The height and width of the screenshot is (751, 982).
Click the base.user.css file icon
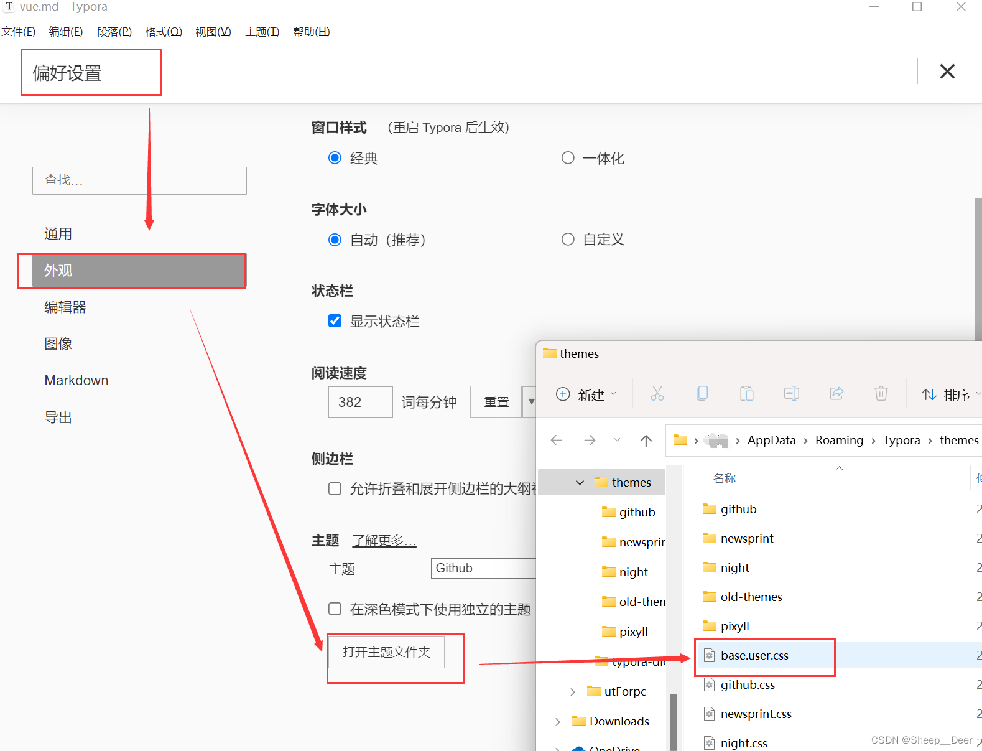(x=709, y=655)
